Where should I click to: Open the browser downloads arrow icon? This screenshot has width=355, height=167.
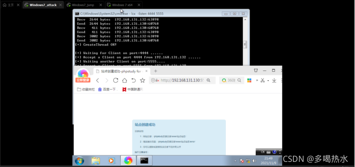(274, 80)
